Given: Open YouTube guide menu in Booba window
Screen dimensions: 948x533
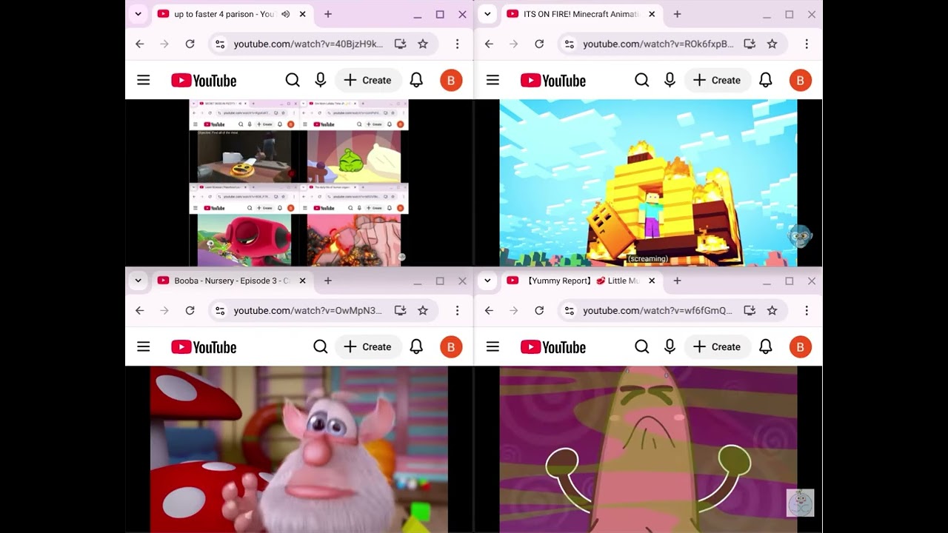Looking at the screenshot, I should [x=144, y=346].
